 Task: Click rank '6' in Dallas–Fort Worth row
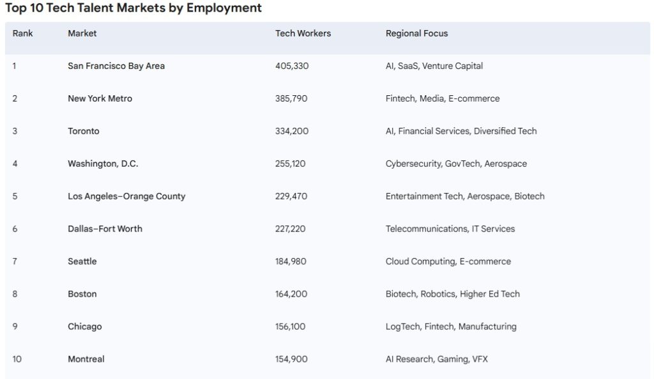[x=15, y=229]
